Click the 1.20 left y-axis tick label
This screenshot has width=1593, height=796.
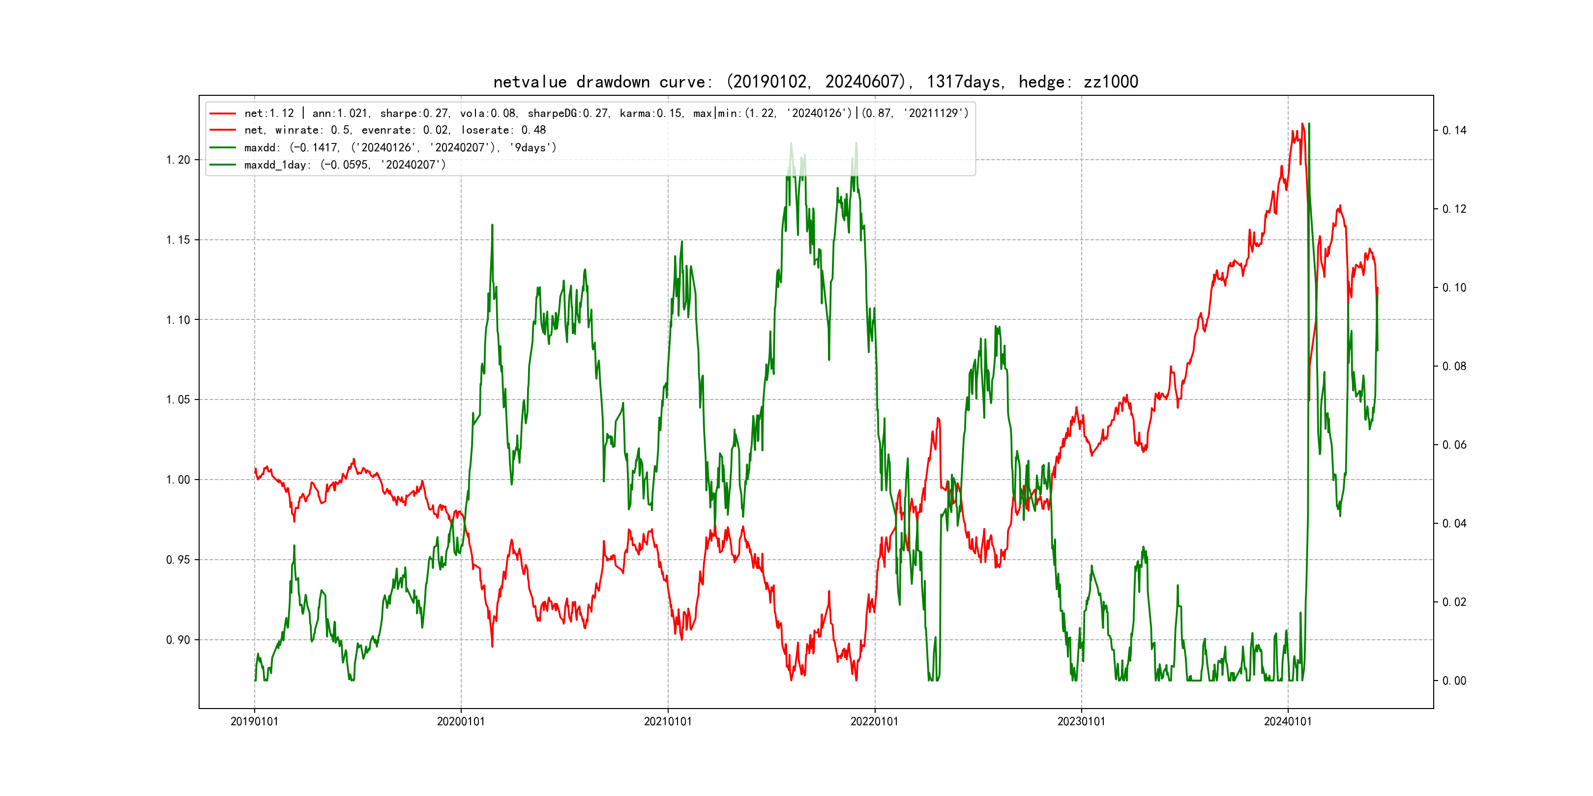point(178,160)
